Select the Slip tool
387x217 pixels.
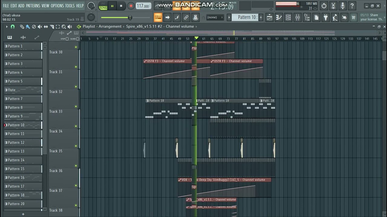[x=46, y=27]
